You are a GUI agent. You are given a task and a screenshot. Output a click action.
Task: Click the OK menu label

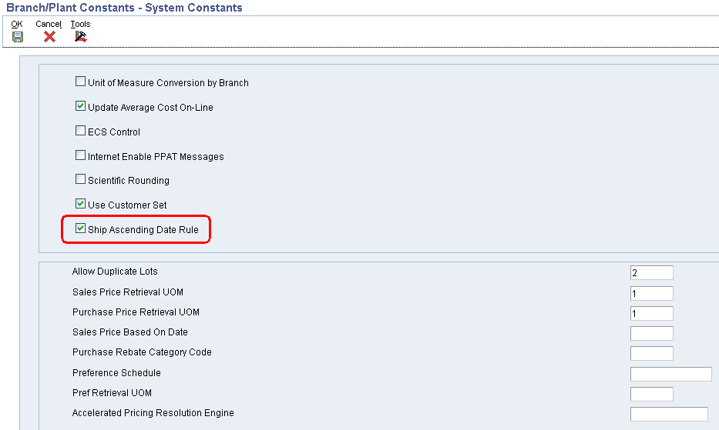click(x=17, y=24)
